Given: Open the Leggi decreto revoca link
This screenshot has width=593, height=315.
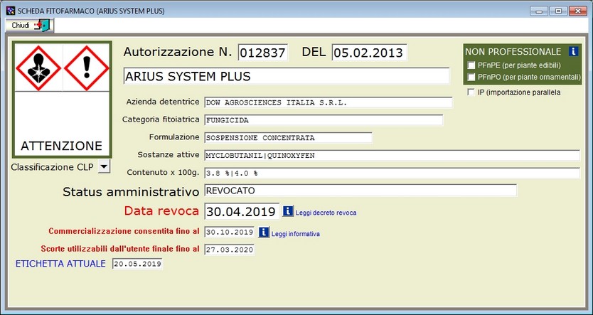Looking at the screenshot, I should pos(326,213).
